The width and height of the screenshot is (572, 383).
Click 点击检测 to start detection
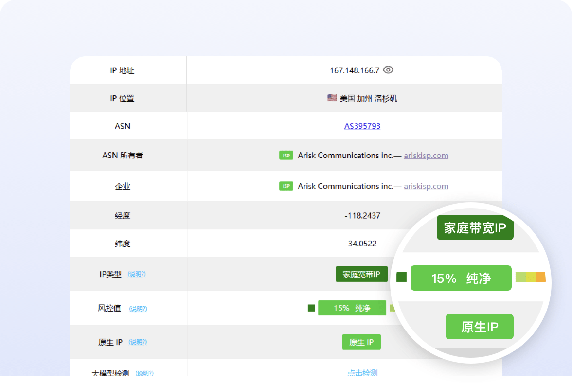362,372
